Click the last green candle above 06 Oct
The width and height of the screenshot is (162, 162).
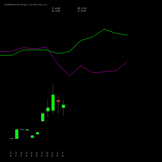coord(64,106)
